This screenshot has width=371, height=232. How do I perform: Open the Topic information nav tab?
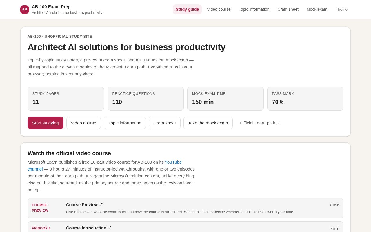click(x=254, y=9)
